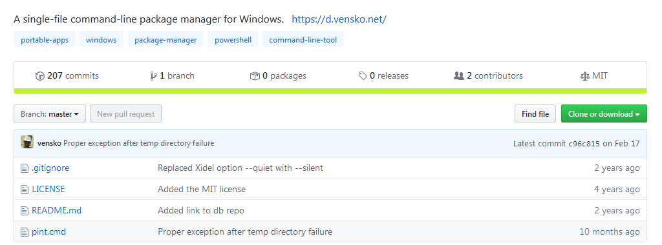662x245 pixels.
Task: Open vensko's avatar thumbnail
Action: pos(27,142)
